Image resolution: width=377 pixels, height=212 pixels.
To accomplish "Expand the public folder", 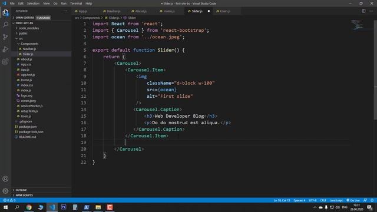I will (x=23, y=34).
